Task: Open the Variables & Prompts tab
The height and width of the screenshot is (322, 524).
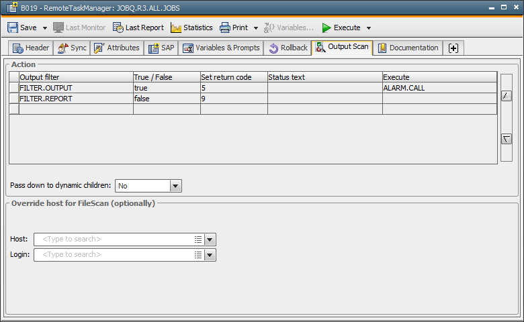Action: pyautogui.click(x=221, y=48)
